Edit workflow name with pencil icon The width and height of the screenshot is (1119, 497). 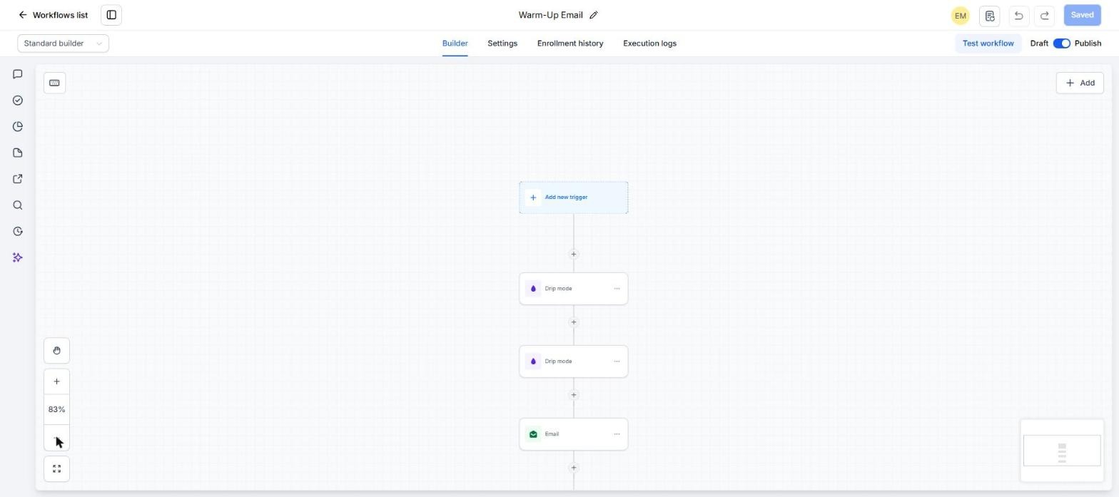click(x=594, y=15)
